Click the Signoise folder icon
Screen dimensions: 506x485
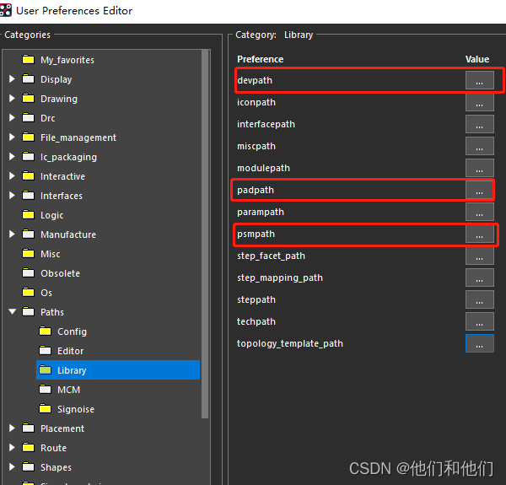click(x=46, y=409)
